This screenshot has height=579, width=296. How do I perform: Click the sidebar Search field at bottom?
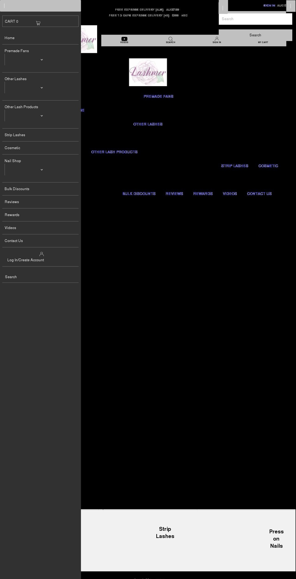coord(40,277)
